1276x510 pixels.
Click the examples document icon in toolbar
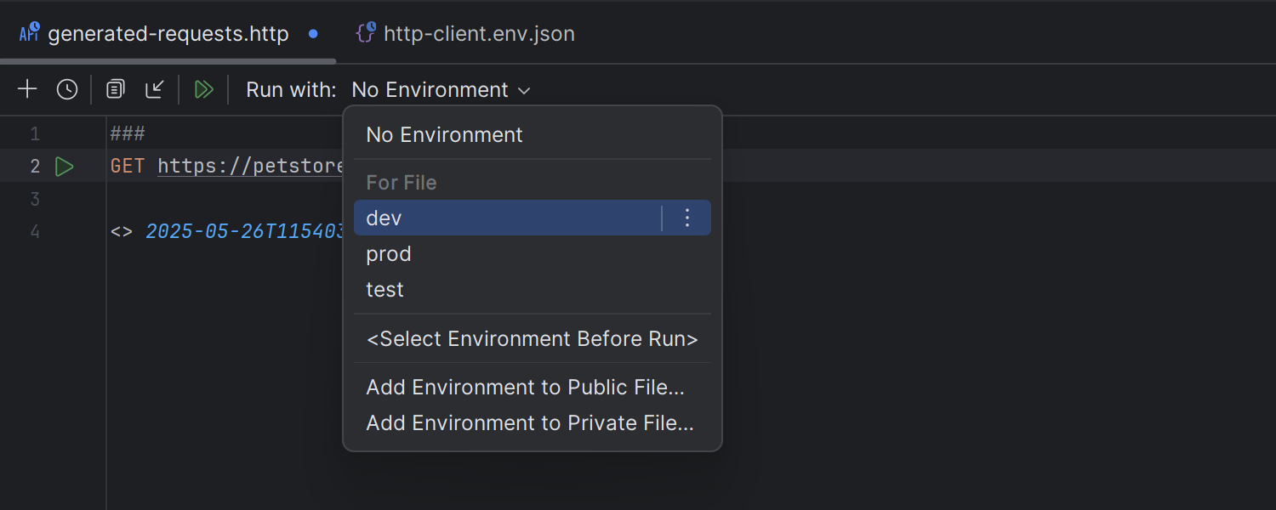pyautogui.click(x=116, y=89)
